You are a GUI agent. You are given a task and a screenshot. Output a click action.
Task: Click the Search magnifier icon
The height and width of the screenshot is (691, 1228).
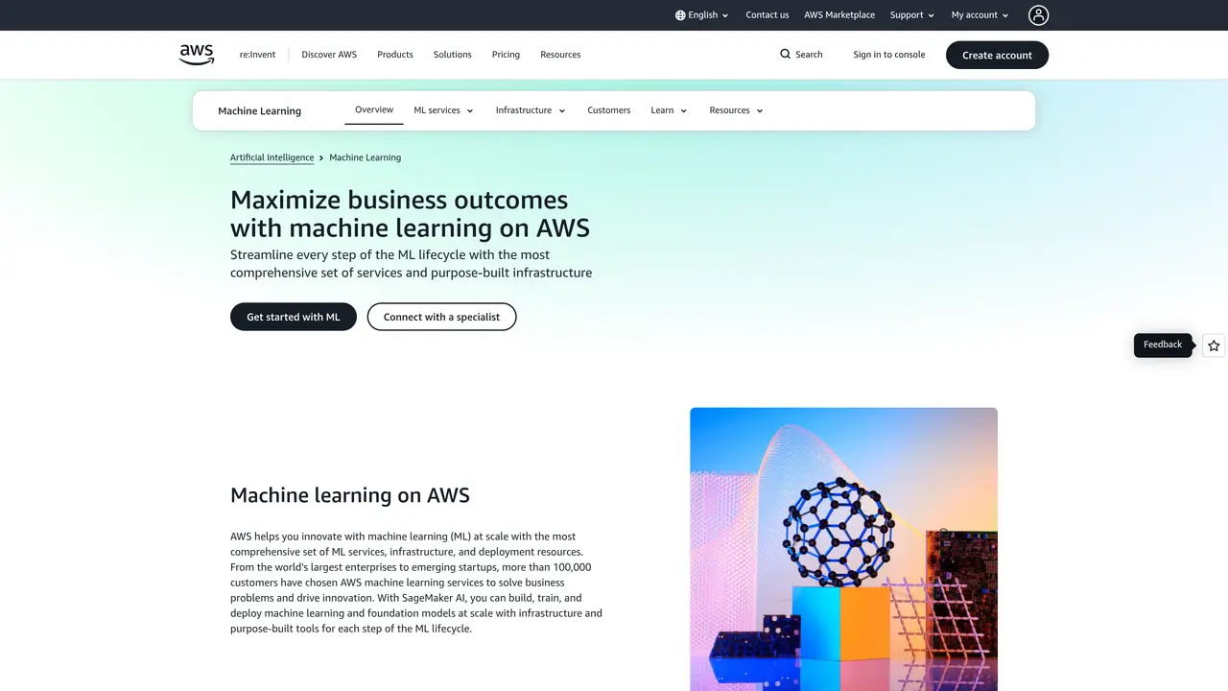(786, 55)
